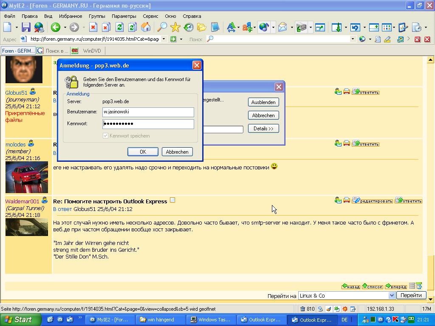The height and width of the screenshot is (326, 435).
Task: Click the brush icon in the status bar
Action: (329, 309)
